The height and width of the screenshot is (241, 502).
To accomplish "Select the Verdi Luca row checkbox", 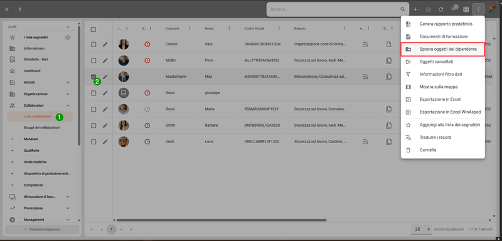I will (93, 141).
